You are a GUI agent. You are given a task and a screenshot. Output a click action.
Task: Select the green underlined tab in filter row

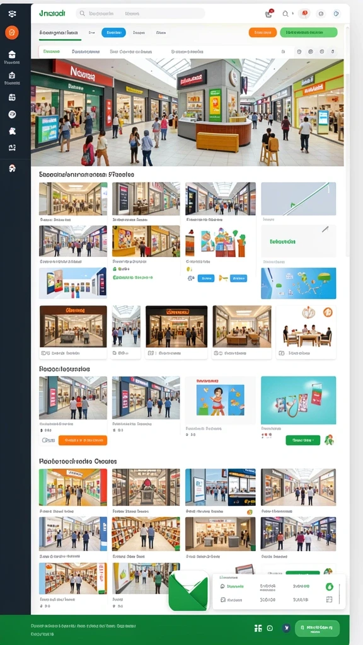pos(52,52)
